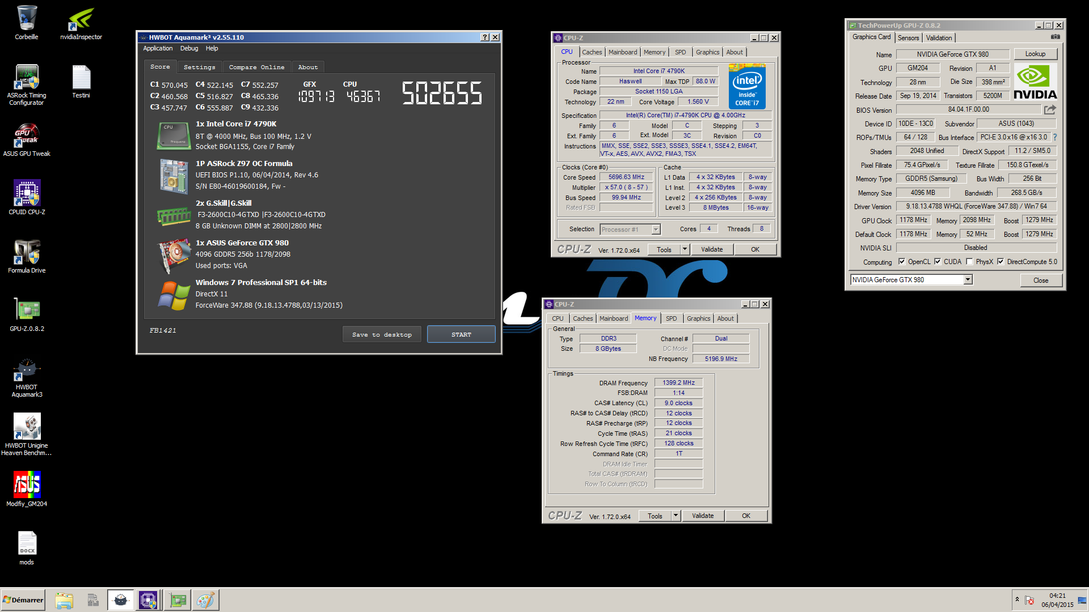Click the Aquamark taskbar icon
Viewport: 1089px width, 612px height.
120,600
